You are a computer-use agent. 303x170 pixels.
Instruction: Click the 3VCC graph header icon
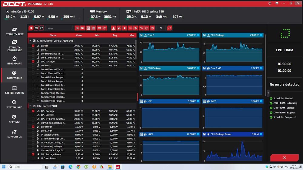click(204, 101)
